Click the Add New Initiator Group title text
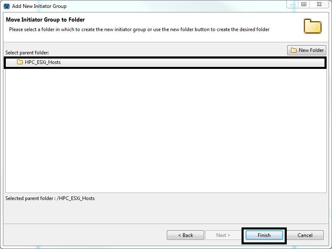 pos(39,6)
